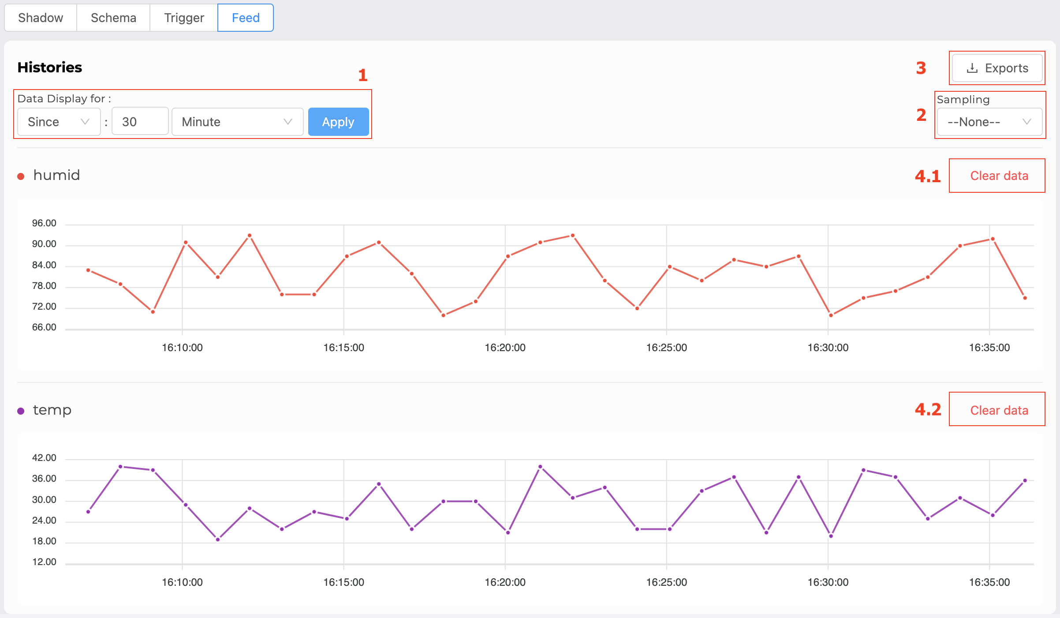
Task: Click the Histories heading
Action: pos(50,67)
